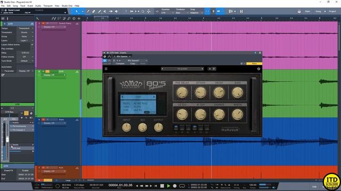Click the Mix knob on 80s Spaces
Screen dimensions: 341x191
(x=142, y=127)
